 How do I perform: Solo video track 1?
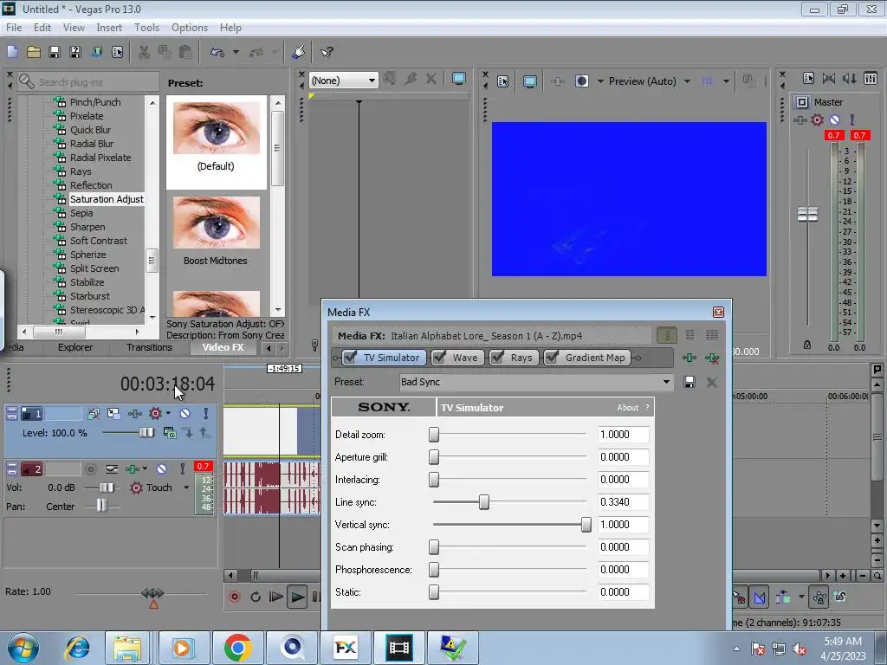pos(206,413)
